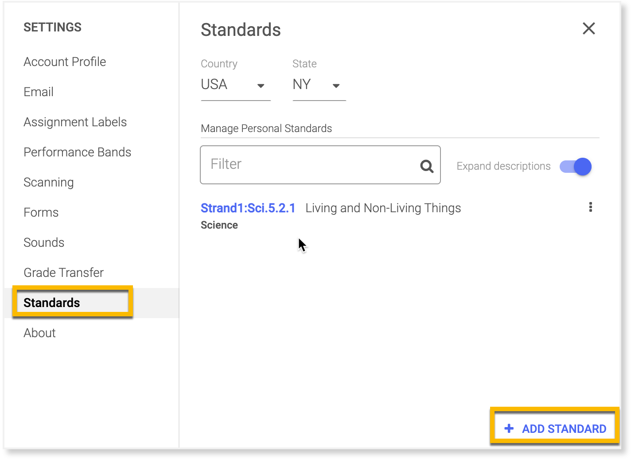631x459 pixels.
Task: Toggle the Expand descriptions switch
Action: coord(576,167)
